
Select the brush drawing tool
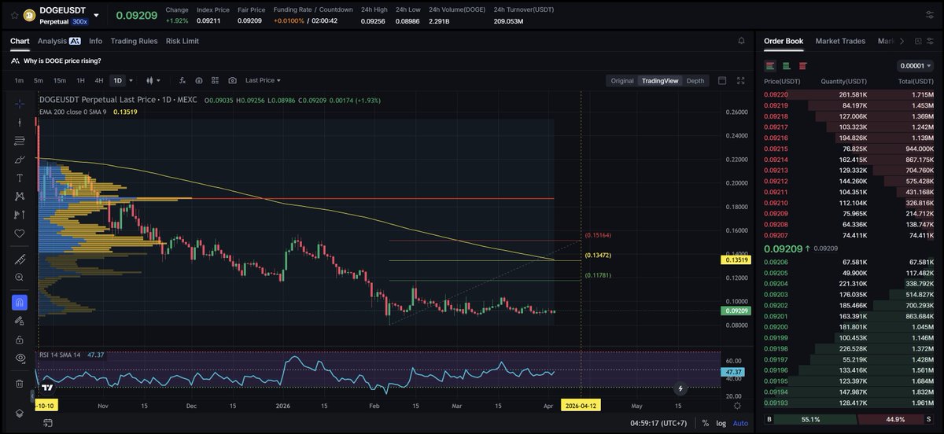click(20, 160)
